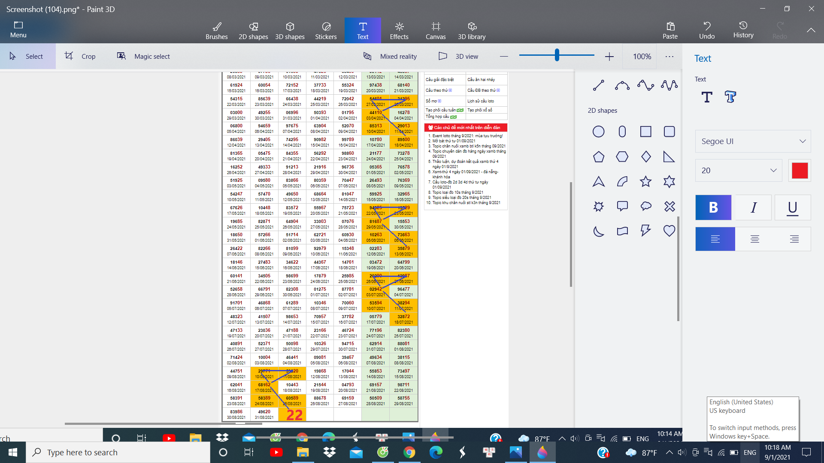824x463 pixels.
Task: Select the arrowhead triangle shape
Action: (x=598, y=182)
